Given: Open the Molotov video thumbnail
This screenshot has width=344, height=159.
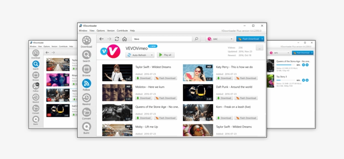Looking at the screenshot, I should pos(117,93).
